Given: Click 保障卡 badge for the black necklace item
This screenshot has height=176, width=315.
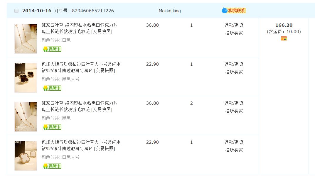Looking at the screenshot, I should [52, 127].
